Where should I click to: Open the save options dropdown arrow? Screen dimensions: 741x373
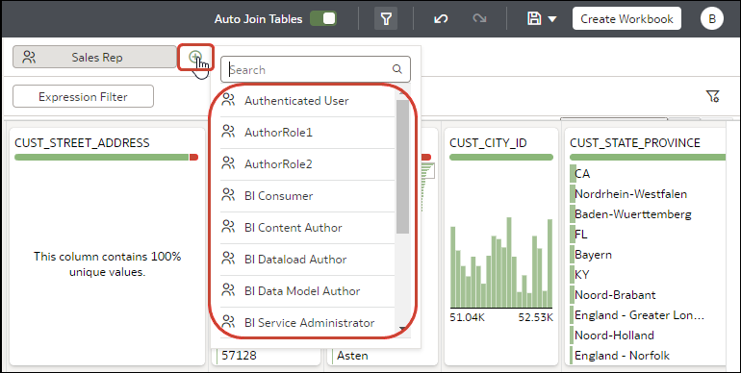[552, 19]
